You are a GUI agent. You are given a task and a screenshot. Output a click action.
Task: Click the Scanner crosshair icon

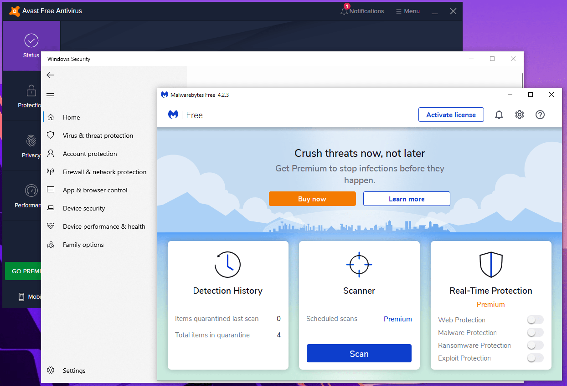(x=359, y=264)
